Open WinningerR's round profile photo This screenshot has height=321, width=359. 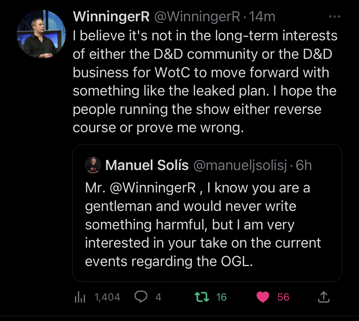41,34
